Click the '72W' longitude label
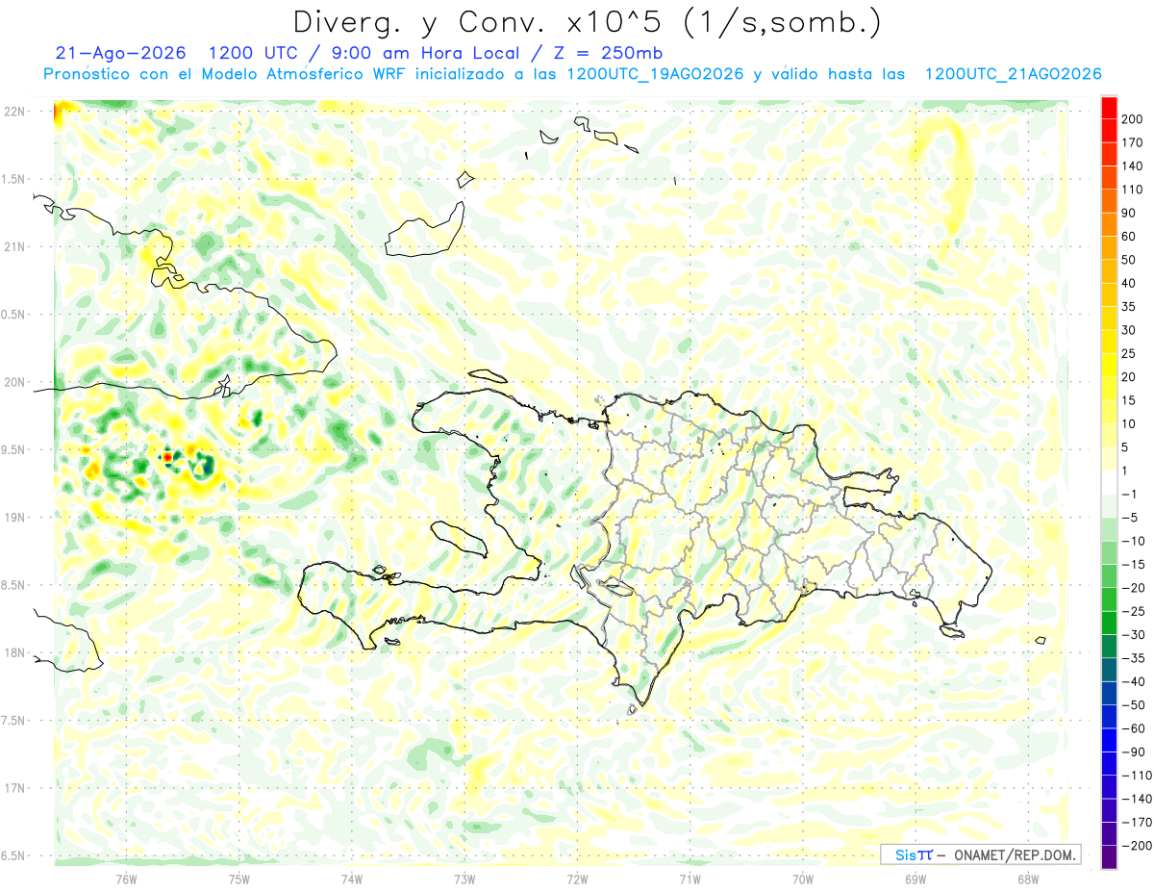1154x892 pixels. click(577, 879)
